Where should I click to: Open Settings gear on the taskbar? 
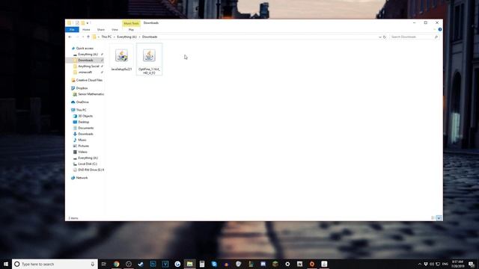coord(287,264)
